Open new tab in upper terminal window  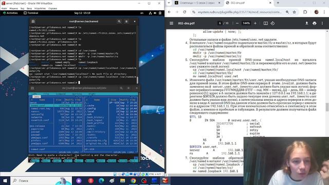tap(33, 22)
